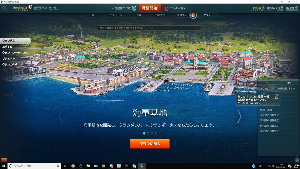300x169 pixels.
Task: Click the clan name search field
Action: point(149,28)
